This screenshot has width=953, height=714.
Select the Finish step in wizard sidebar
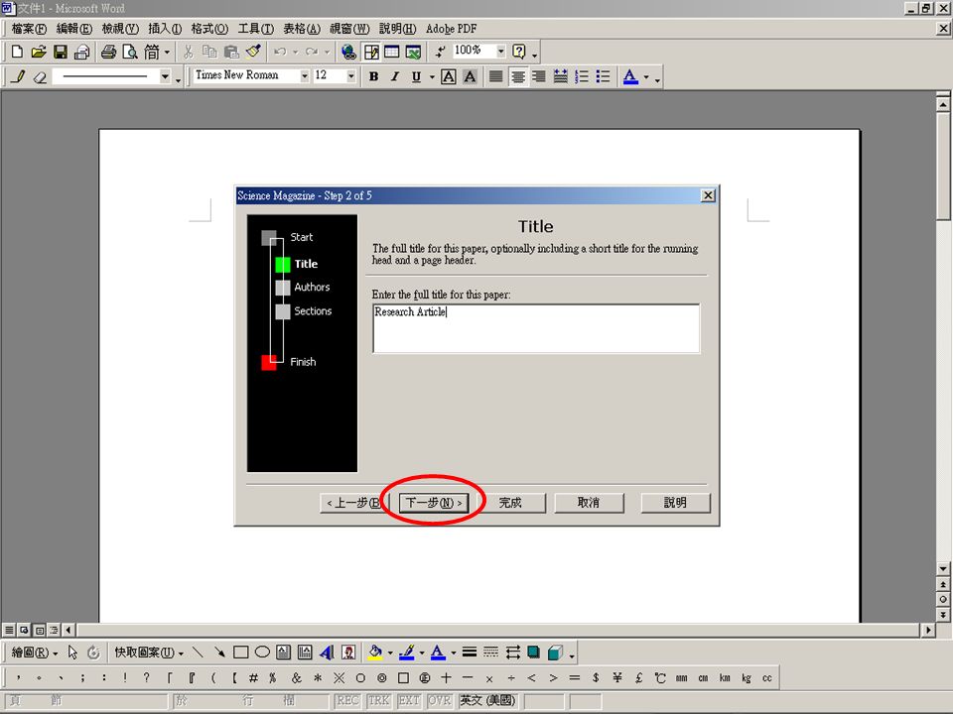(289, 362)
